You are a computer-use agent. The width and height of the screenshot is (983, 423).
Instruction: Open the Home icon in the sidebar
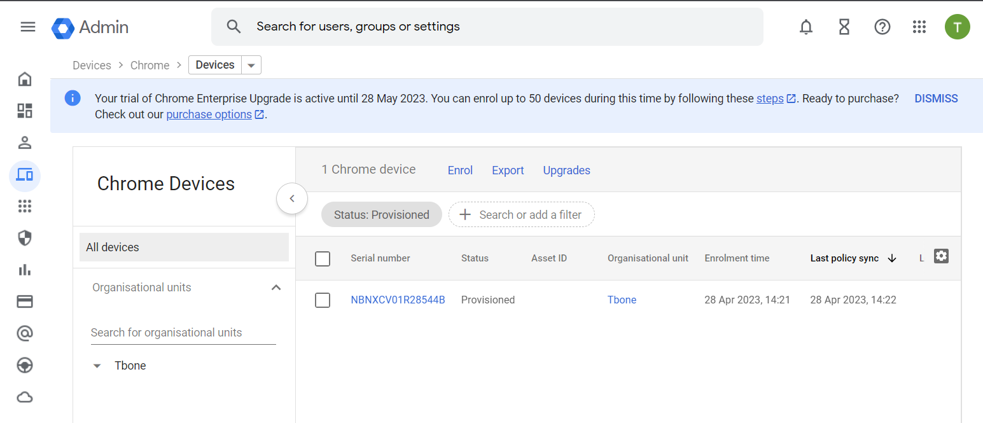point(24,78)
